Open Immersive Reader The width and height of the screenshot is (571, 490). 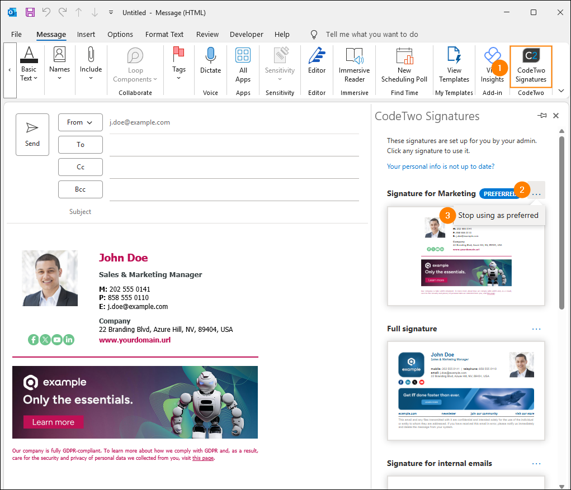click(x=355, y=65)
